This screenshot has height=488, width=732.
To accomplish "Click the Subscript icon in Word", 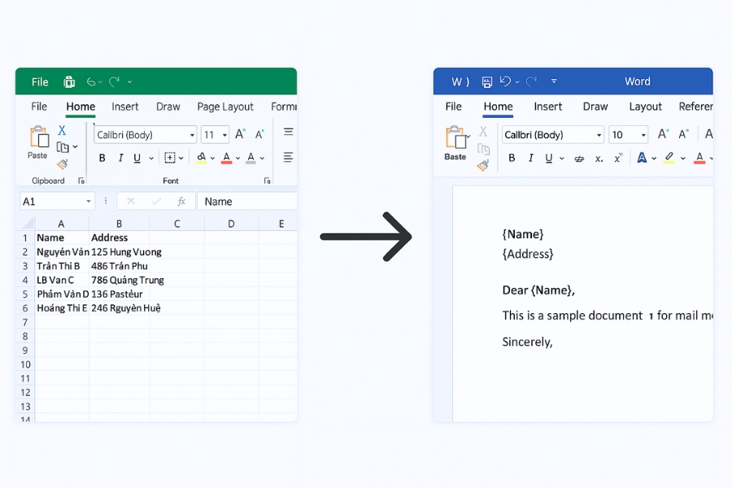I will (x=598, y=159).
